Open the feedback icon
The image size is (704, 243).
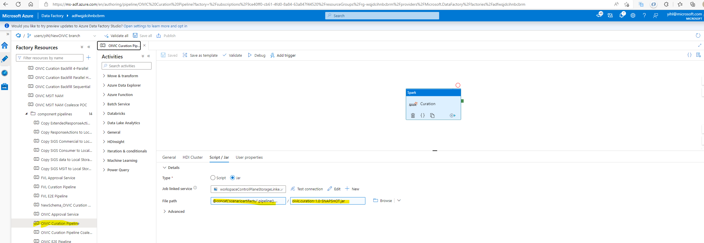click(x=656, y=16)
